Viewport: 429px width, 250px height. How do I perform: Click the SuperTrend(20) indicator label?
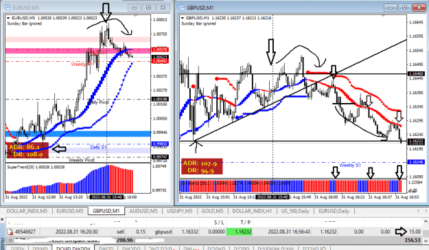(x=36, y=167)
